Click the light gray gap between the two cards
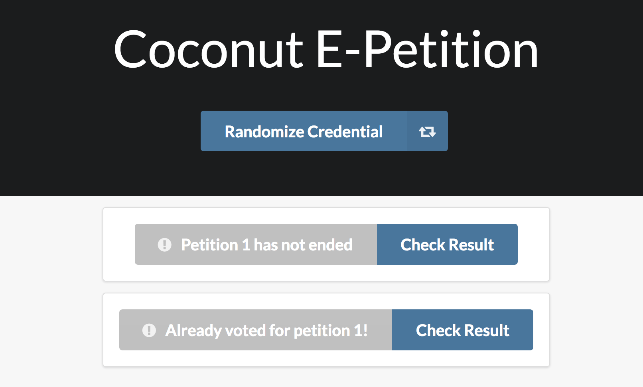Image resolution: width=643 pixels, height=387 pixels. point(326,287)
